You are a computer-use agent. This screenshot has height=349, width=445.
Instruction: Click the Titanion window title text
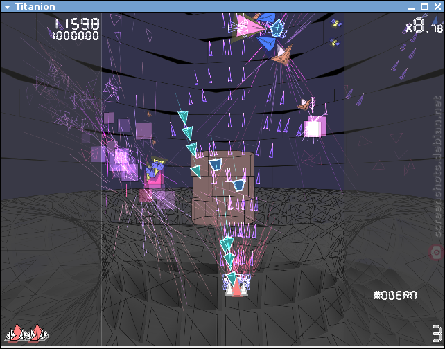[35, 6]
